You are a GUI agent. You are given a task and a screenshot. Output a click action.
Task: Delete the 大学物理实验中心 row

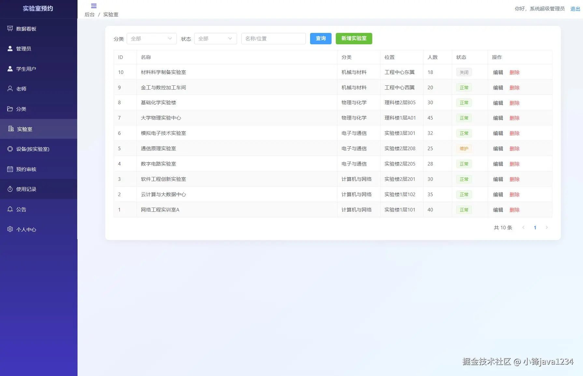515,118
